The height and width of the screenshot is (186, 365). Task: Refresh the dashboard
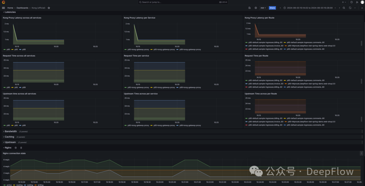(350, 8)
